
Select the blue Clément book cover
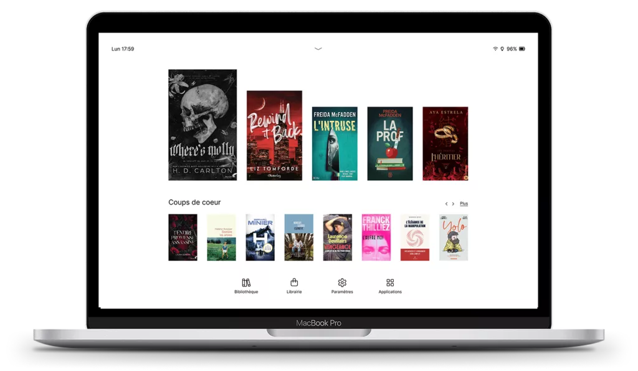click(x=299, y=238)
